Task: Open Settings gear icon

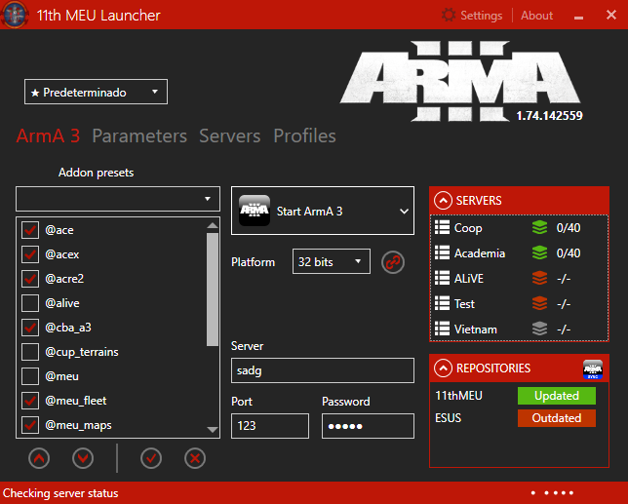Action: tap(449, 16)
